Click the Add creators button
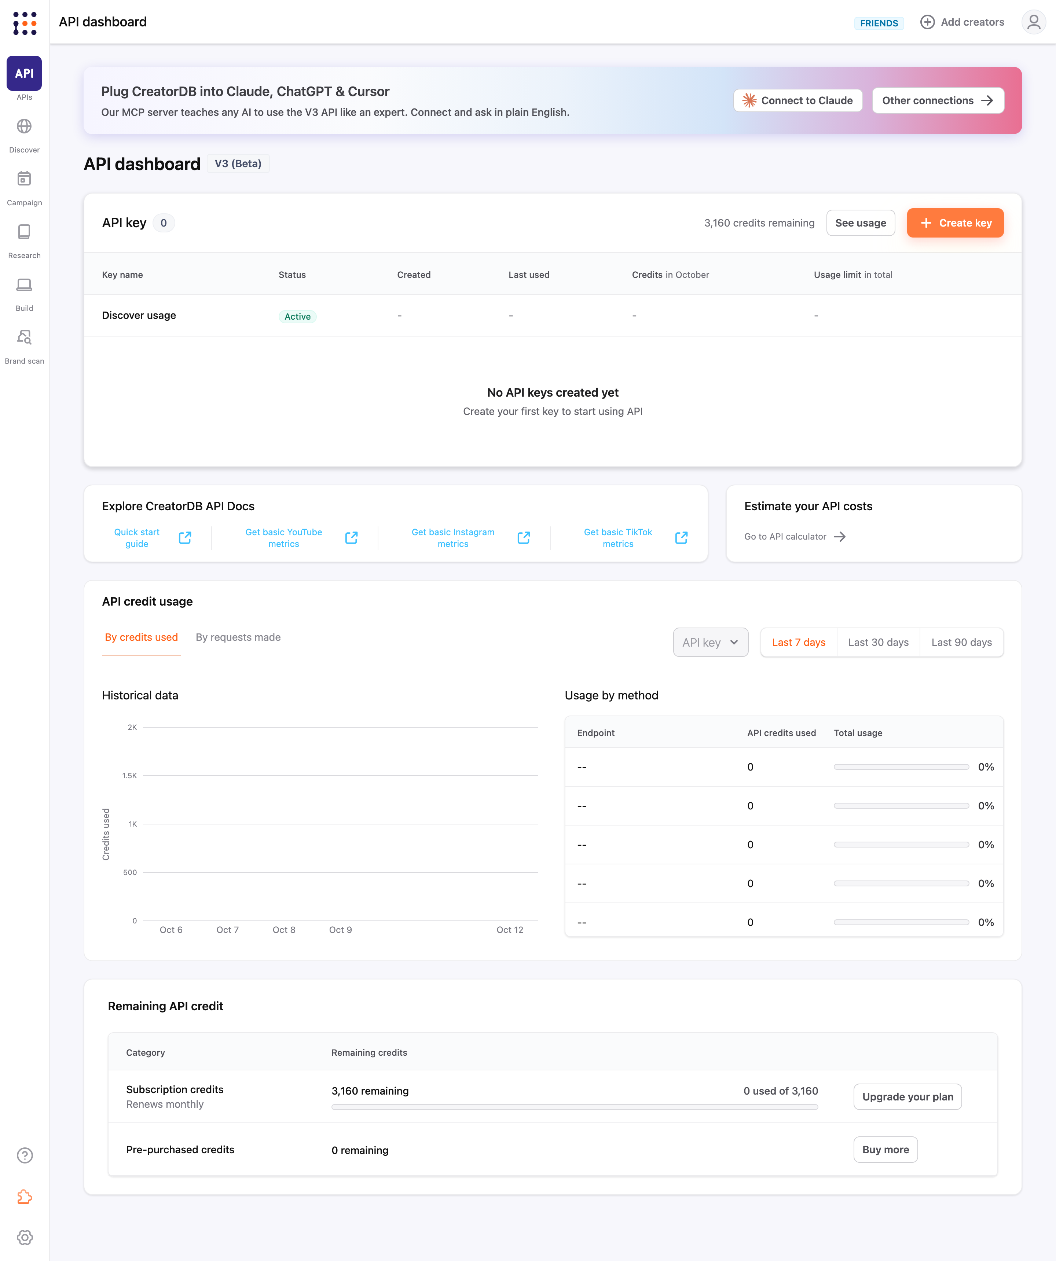Image resolution: width=1056 pixels, height=1261 pixels. (962, 22)
